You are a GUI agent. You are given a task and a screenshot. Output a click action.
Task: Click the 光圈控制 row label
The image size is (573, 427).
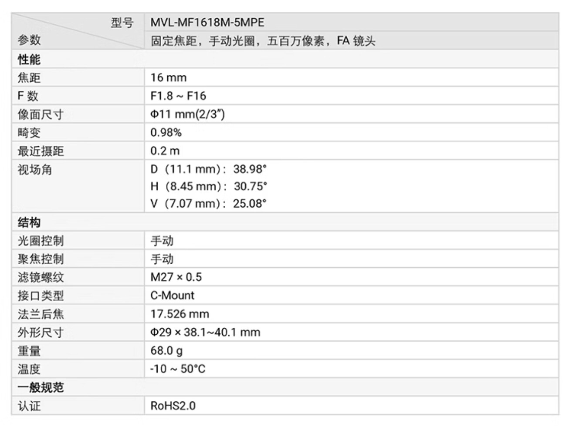[41, 241]
